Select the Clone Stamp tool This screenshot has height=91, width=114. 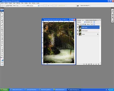coord(2,29)
